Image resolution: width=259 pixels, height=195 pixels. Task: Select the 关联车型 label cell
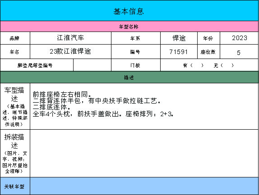(15, 186)
